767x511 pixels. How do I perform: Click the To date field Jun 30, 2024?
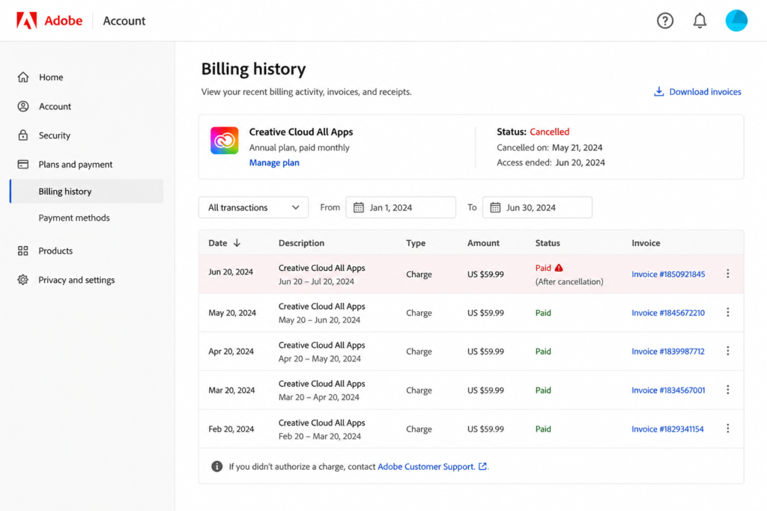coord(537,208)
